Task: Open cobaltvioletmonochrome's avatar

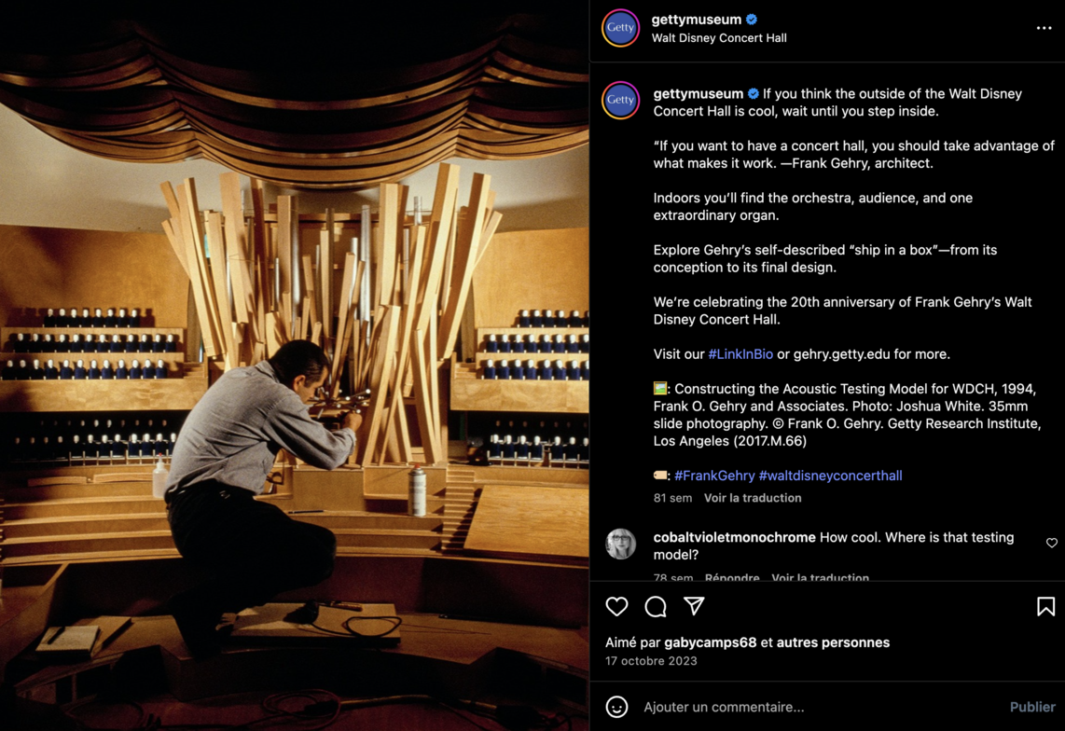Action: (621, 544)
